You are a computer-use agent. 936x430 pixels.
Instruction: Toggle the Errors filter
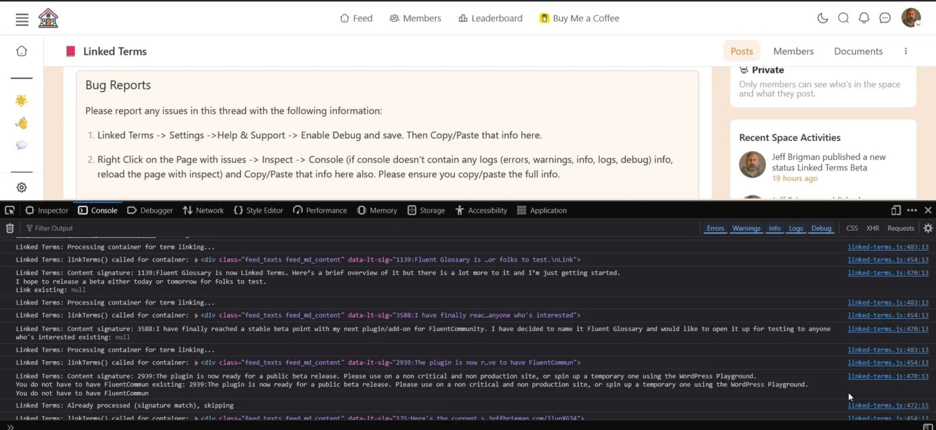[715, 228]
